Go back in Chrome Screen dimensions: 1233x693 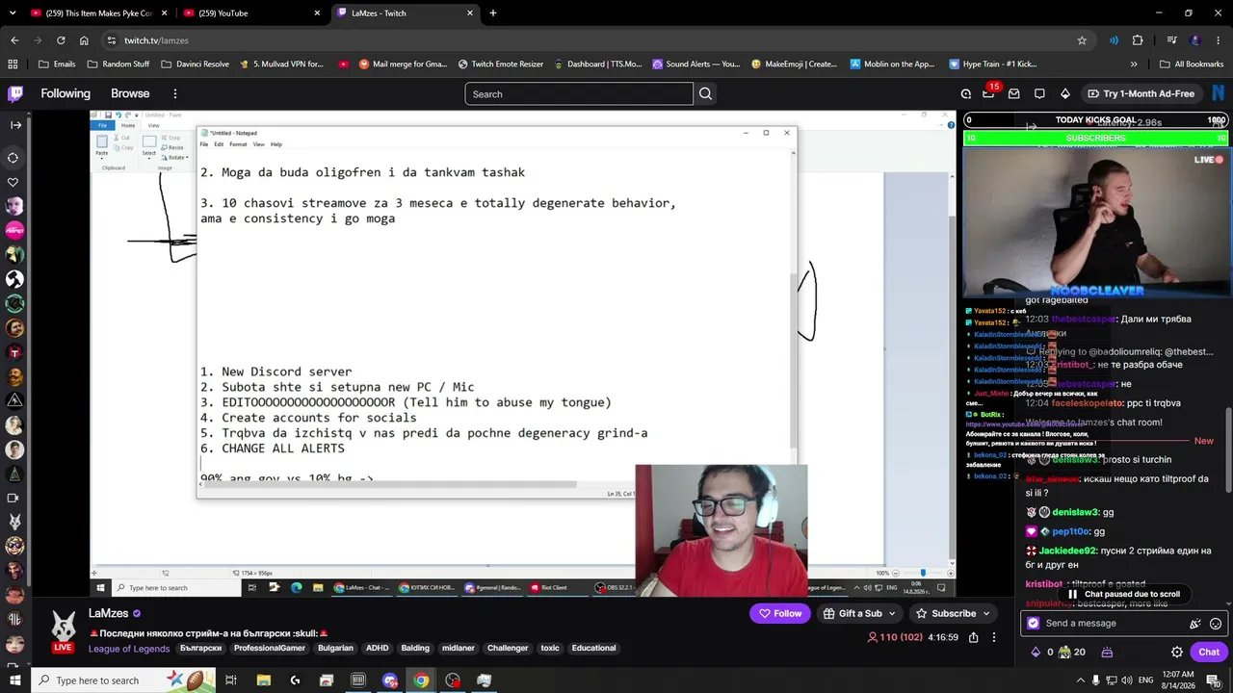[x=14, y=40]
